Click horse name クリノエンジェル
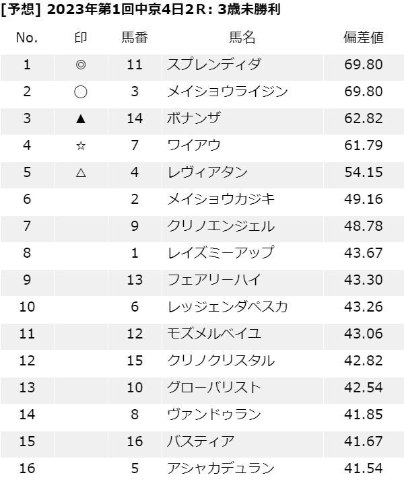Image resolution: width=404 pixels, height=498 pixels. click(221, 227)
